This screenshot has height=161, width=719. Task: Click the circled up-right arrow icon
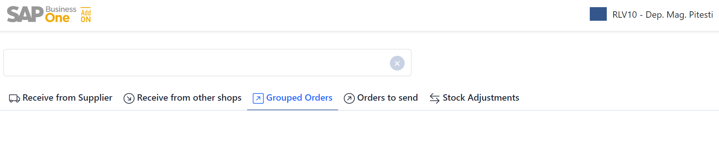349,98
